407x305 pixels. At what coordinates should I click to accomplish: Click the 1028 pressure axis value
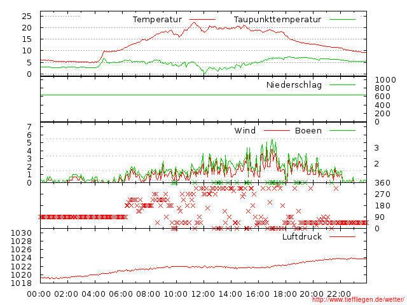(21, 241)
